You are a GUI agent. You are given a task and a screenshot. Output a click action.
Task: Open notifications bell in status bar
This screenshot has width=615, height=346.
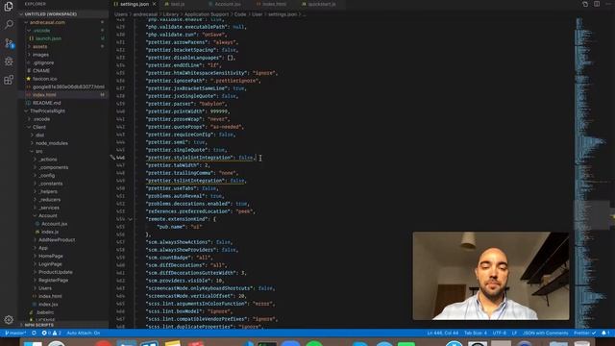coord(605,334)
